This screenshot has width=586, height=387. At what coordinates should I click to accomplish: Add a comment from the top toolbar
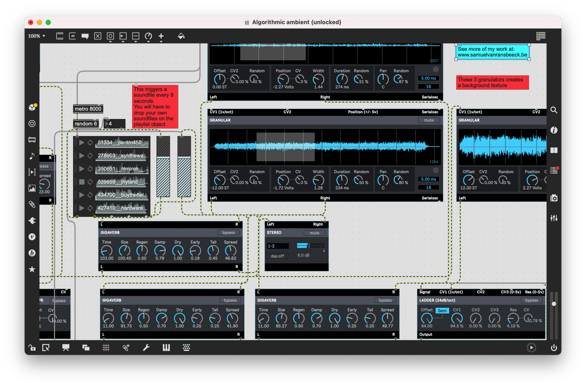click(x=85, y=36)
